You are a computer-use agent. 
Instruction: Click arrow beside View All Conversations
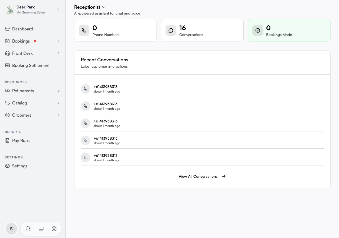(x=224, y=176)
